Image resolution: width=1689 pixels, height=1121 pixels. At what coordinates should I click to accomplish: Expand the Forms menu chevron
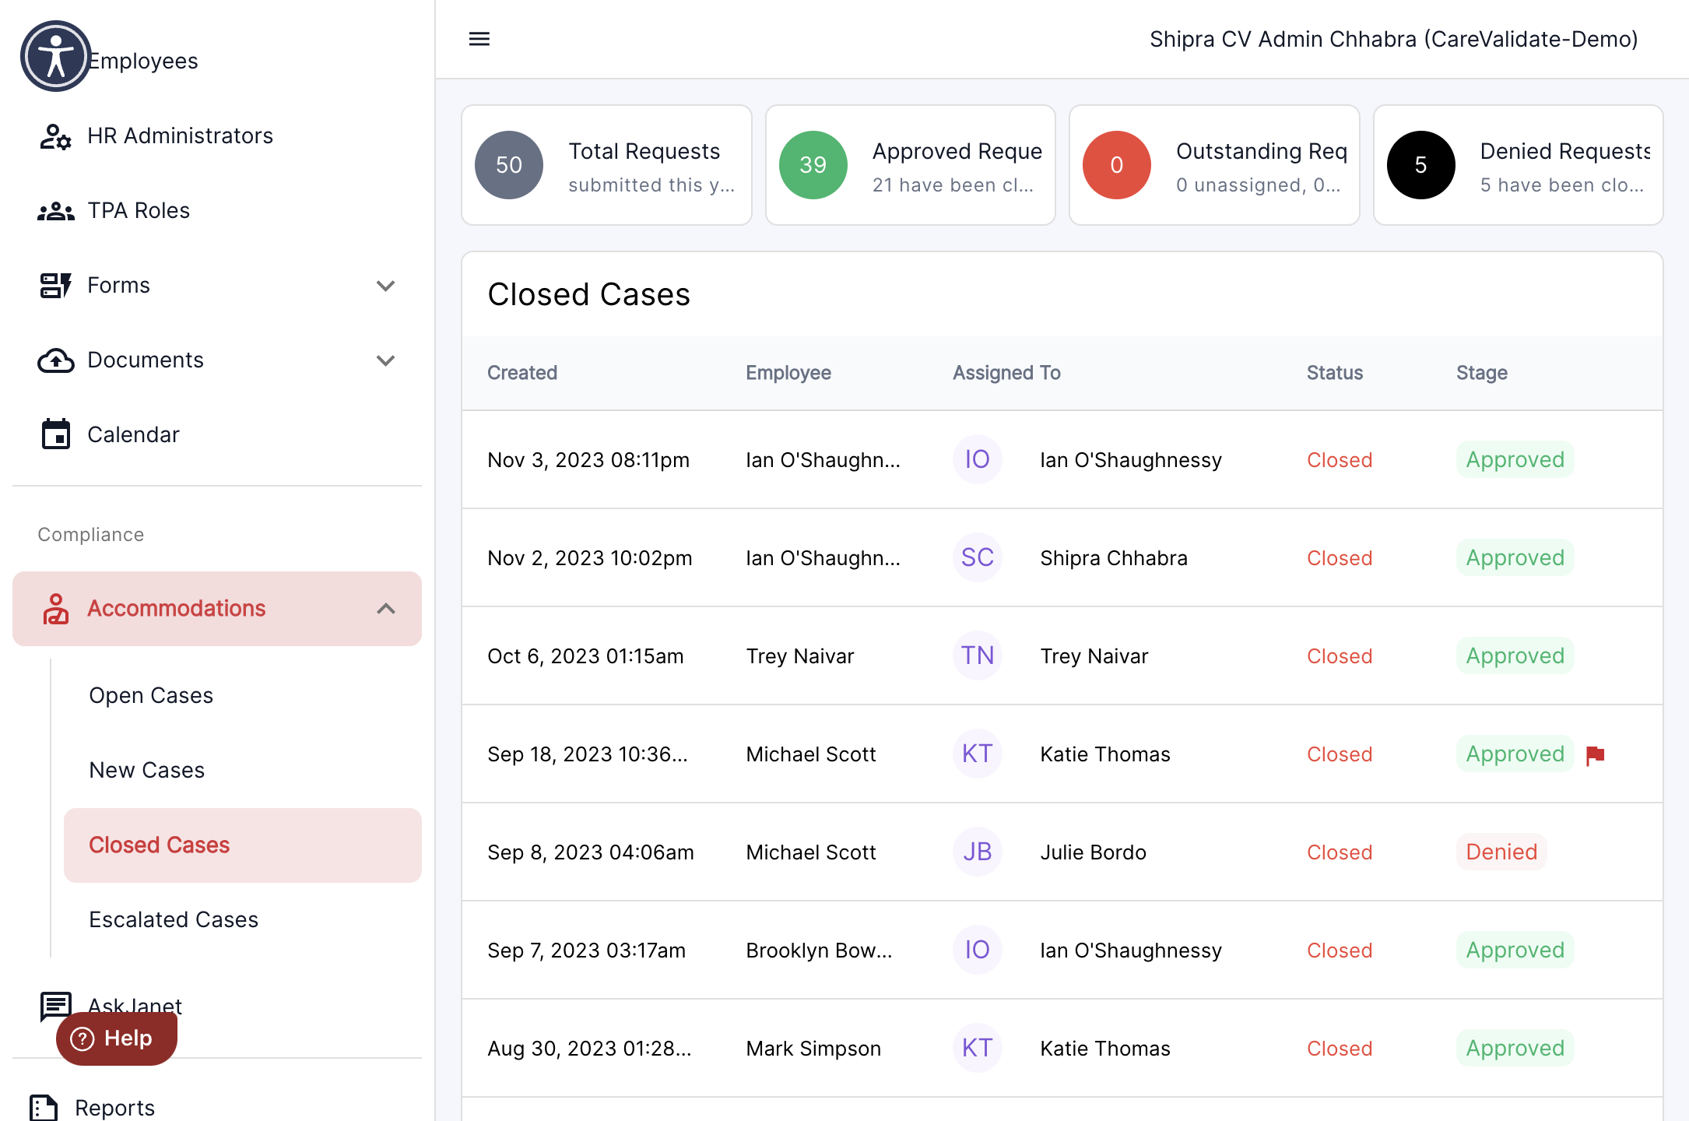pyautogui.click(x=386, y=286)
